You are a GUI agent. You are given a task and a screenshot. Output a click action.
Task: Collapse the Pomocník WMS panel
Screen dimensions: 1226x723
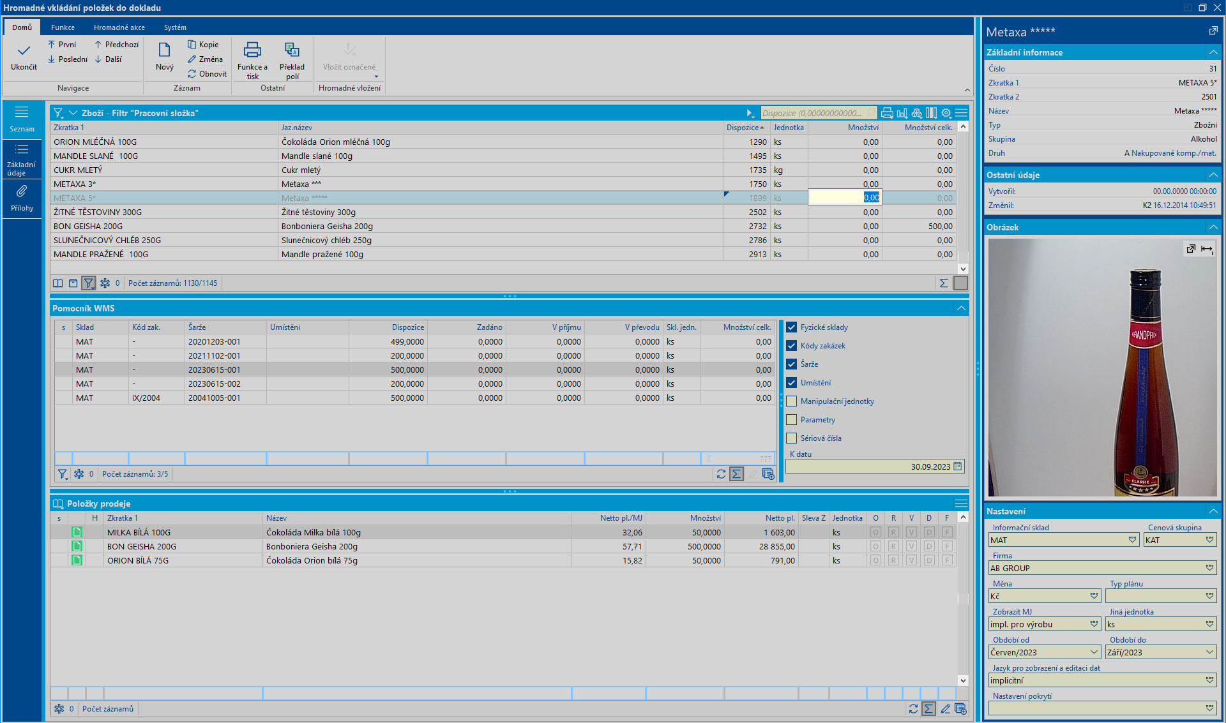coord(961,308)
